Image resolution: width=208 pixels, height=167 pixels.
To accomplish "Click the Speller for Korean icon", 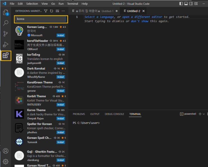I will click(19, 128).
